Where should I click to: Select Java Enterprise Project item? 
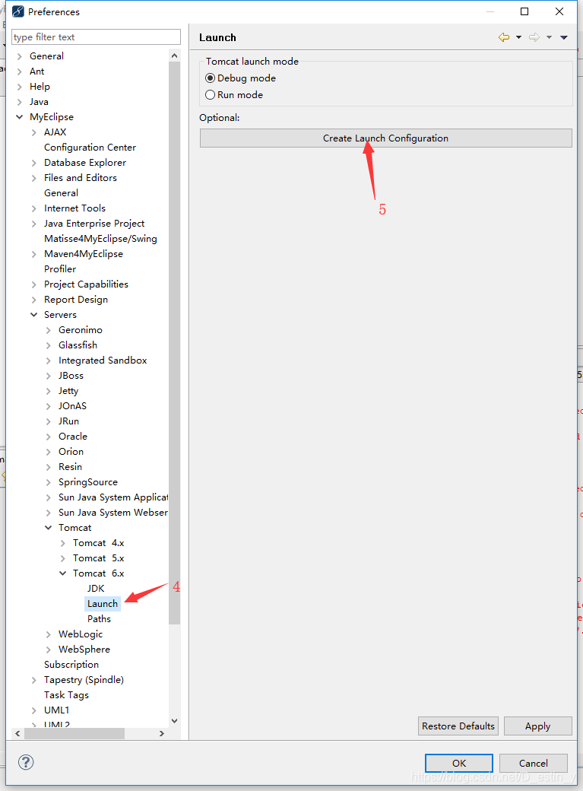point(93,224)
